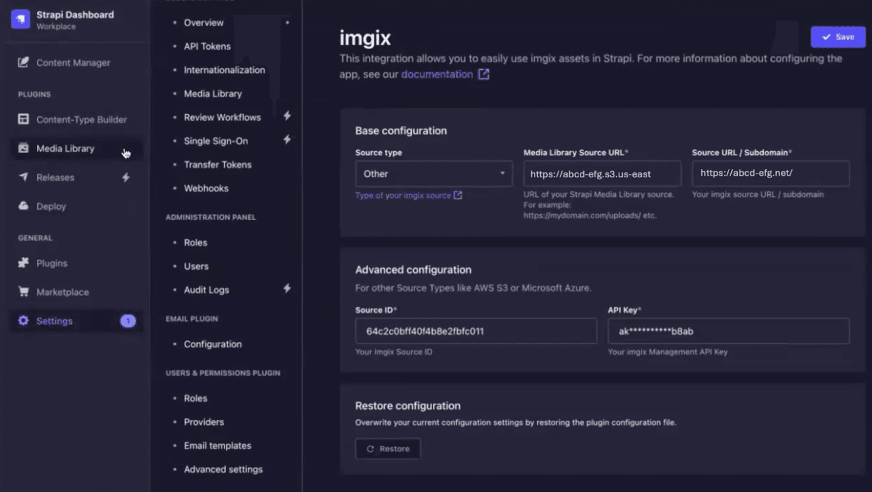Open Roles under Users & Permissions Plugin
The height and width of the screenshot is (492, 872).
click(x=196, y=398)
